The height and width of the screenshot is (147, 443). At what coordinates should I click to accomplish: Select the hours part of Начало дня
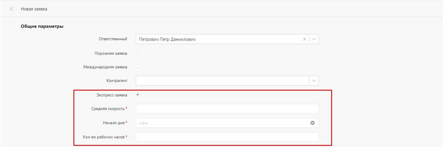(141, 123)
